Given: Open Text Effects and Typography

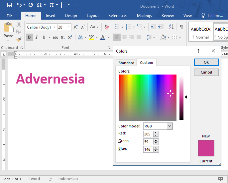Looking at the screenshot, I should 80,37.
